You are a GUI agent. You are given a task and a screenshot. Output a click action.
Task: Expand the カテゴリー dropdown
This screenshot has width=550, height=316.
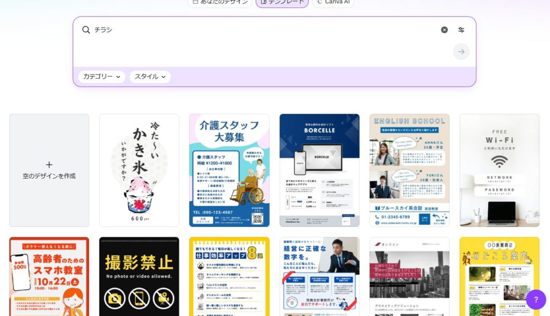tap(102, 77)
